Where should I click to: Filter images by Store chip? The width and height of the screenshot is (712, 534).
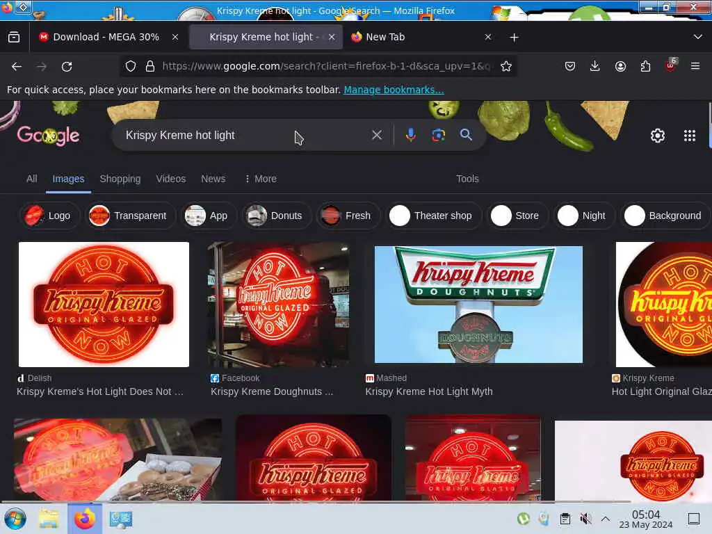[517, 216]
